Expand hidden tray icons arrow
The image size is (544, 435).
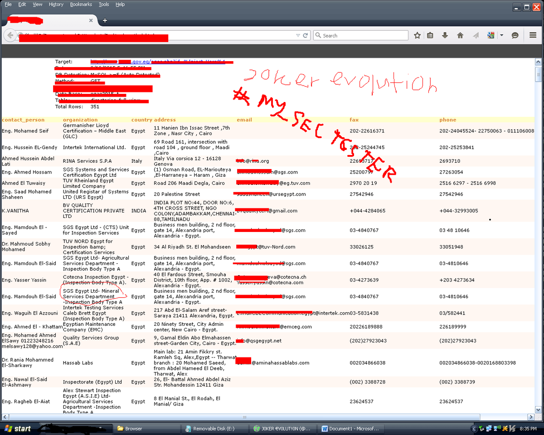tap(474, 428)
